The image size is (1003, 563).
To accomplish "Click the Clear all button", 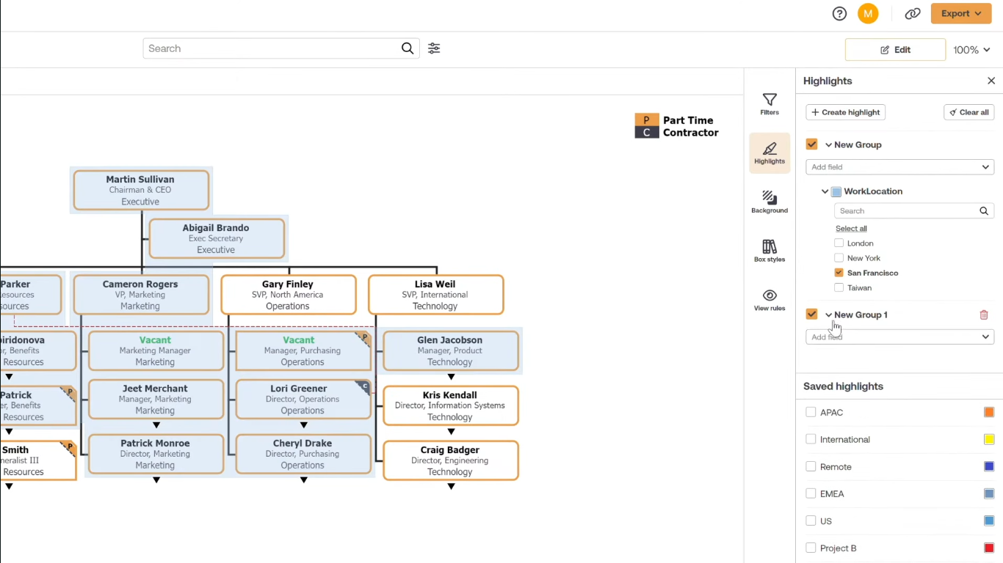I will (968, 112).
